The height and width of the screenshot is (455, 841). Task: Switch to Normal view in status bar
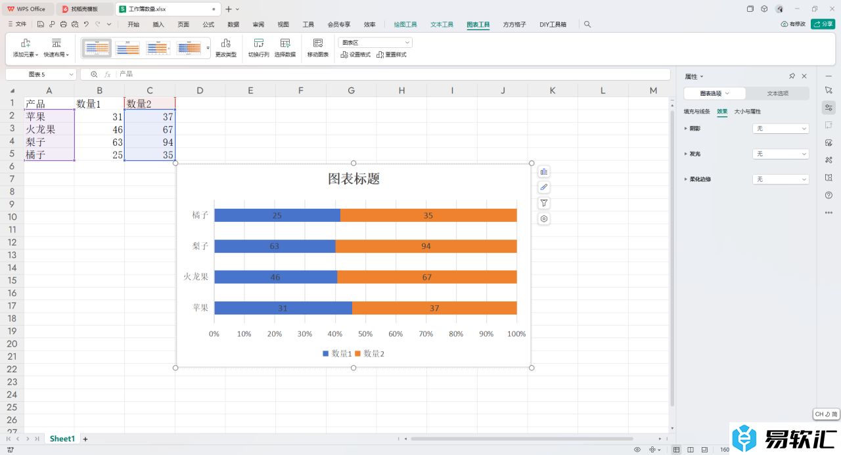point(677,450)
